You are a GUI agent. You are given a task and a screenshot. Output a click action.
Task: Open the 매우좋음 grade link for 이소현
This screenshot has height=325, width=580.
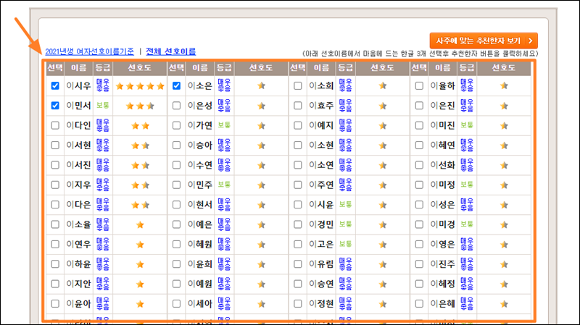346,145
